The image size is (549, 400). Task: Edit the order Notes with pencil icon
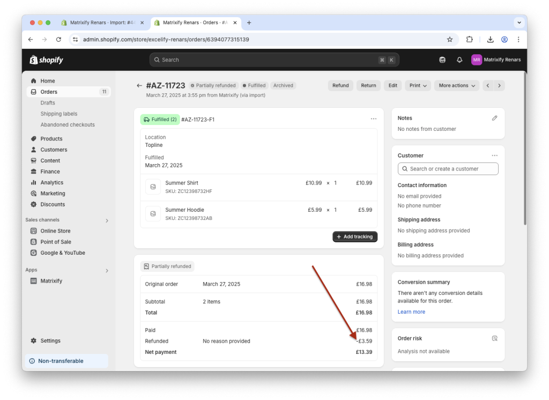(x=494, y=117)
